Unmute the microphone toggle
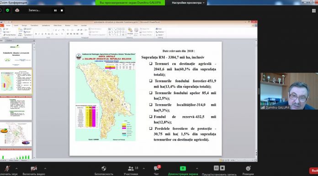The image size is (318, 176). point(7,168)
